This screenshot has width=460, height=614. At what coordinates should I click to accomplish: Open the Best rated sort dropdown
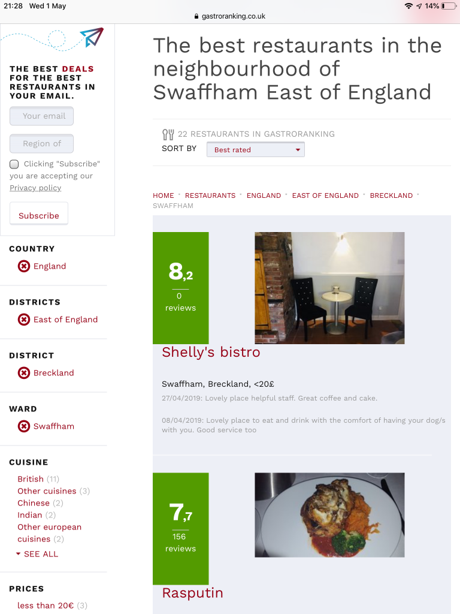click(x=255, y=149)
